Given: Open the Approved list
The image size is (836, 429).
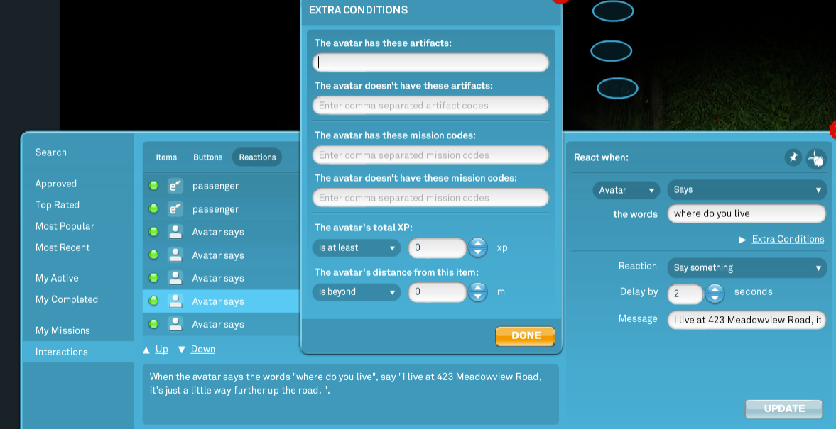Looking at the screenshot, I should click(56, 184).
